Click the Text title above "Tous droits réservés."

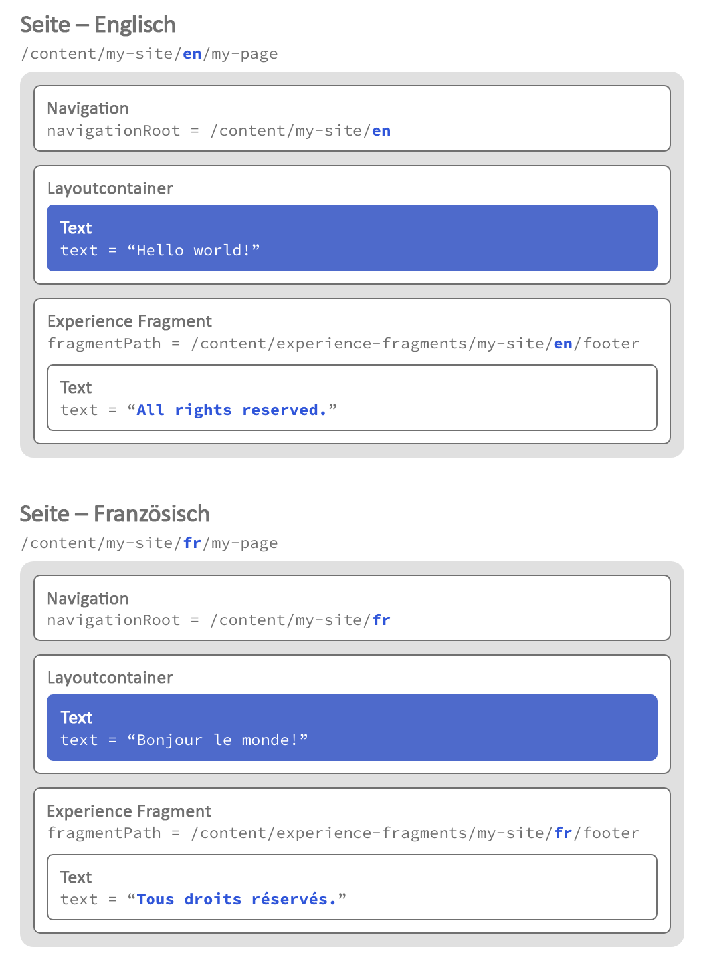point(76,877)
